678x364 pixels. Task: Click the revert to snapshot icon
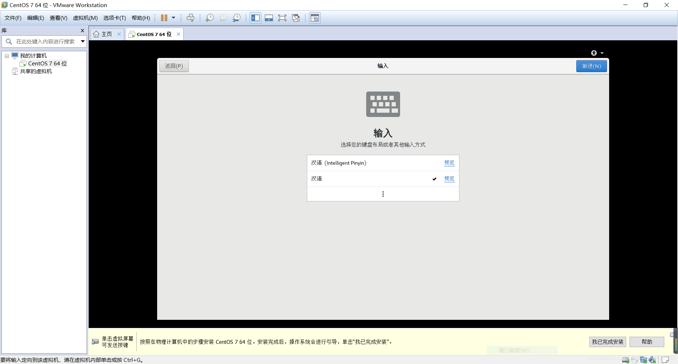(x=223, y=18)
